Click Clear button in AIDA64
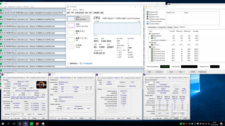Viewport: 225px width, 126px height. pos(171,72)
